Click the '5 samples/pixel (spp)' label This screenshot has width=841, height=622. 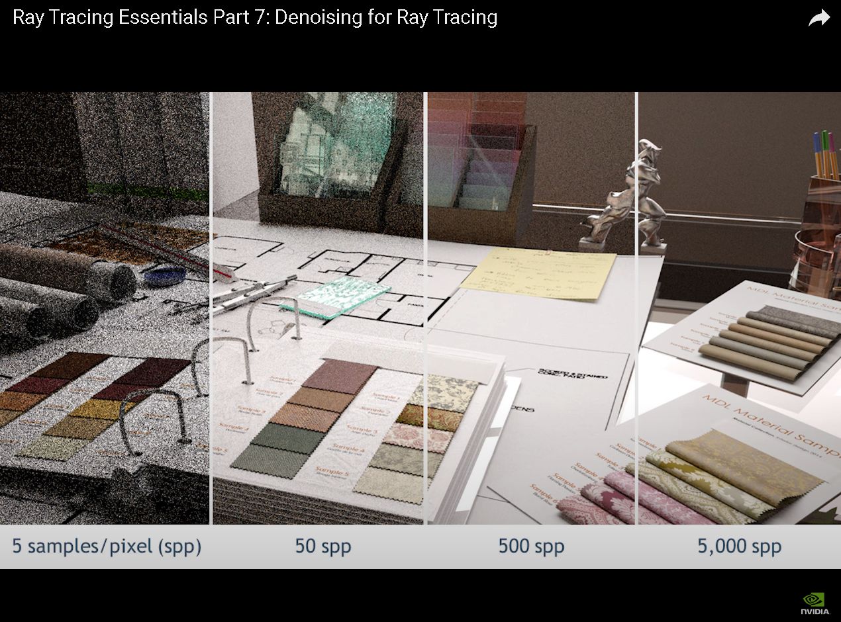[x=107, y=547]
